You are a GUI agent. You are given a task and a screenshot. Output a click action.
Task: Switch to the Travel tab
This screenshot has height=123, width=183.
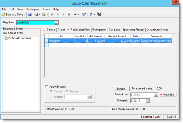62,30
